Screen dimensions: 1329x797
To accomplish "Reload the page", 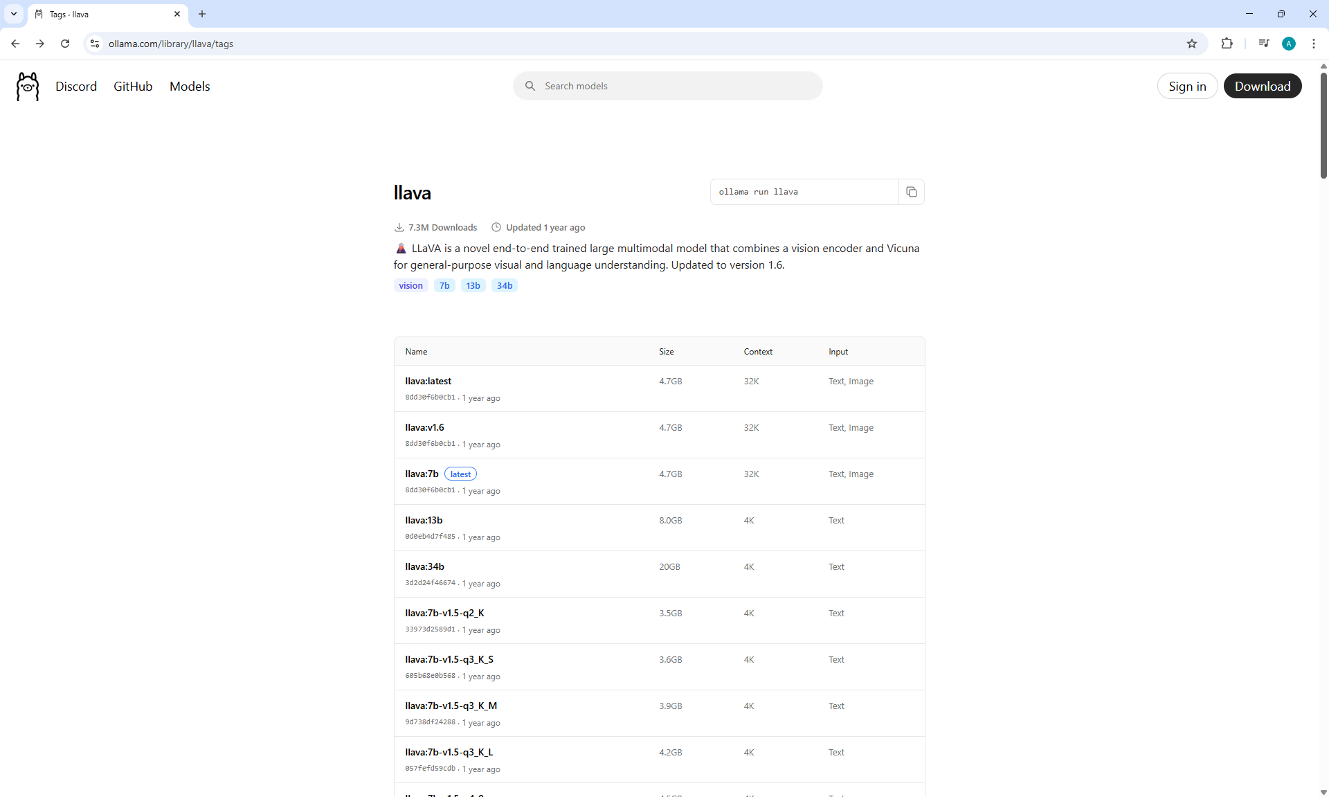I will 65,44.
